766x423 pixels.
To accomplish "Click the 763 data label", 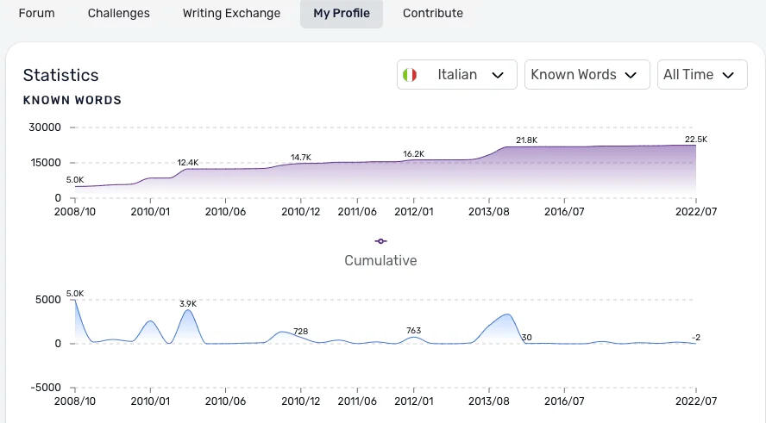I will (x=413, y=330).
